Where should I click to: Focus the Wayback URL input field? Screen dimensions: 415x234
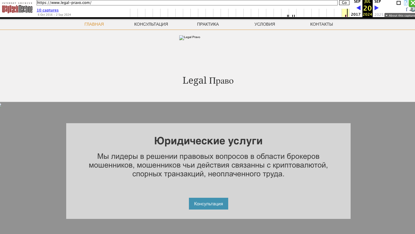(187, 3)
